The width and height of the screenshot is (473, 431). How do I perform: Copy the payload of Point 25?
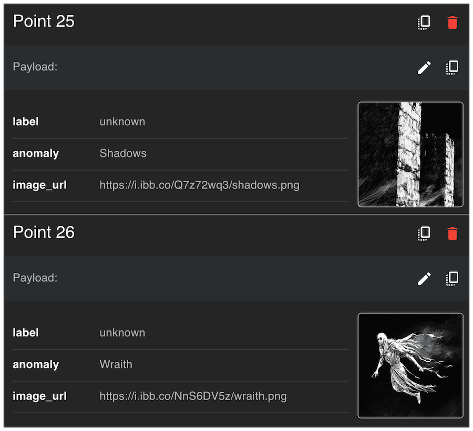coord(452,67)
